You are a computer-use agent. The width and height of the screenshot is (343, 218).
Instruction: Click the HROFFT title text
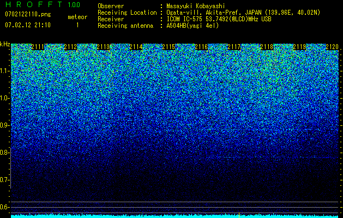tap(34, 4)
